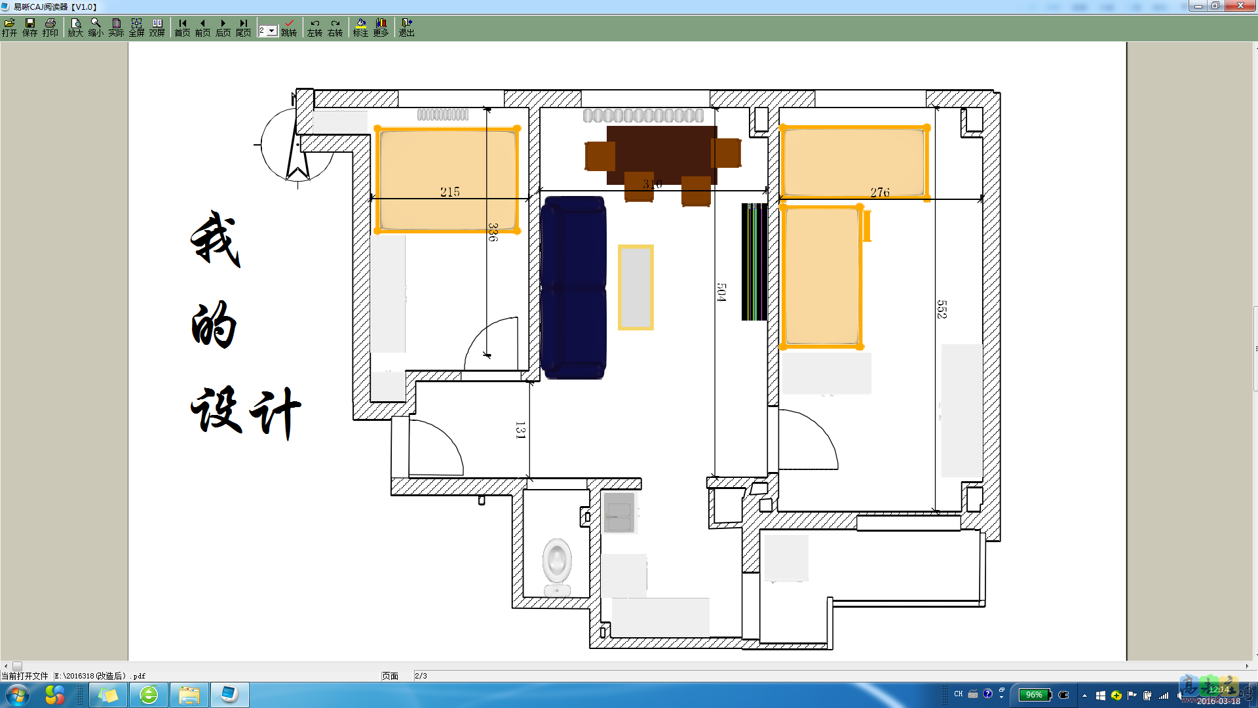The image size is (1258, 708).
Task: Rotate the page left with 左转
Action: [x=314, y=28]
